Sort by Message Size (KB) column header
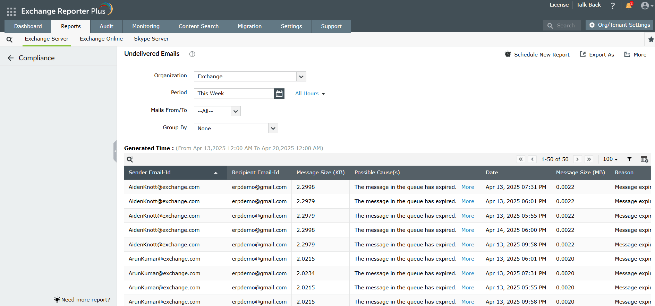655x306 pixels. click(321, 173)
